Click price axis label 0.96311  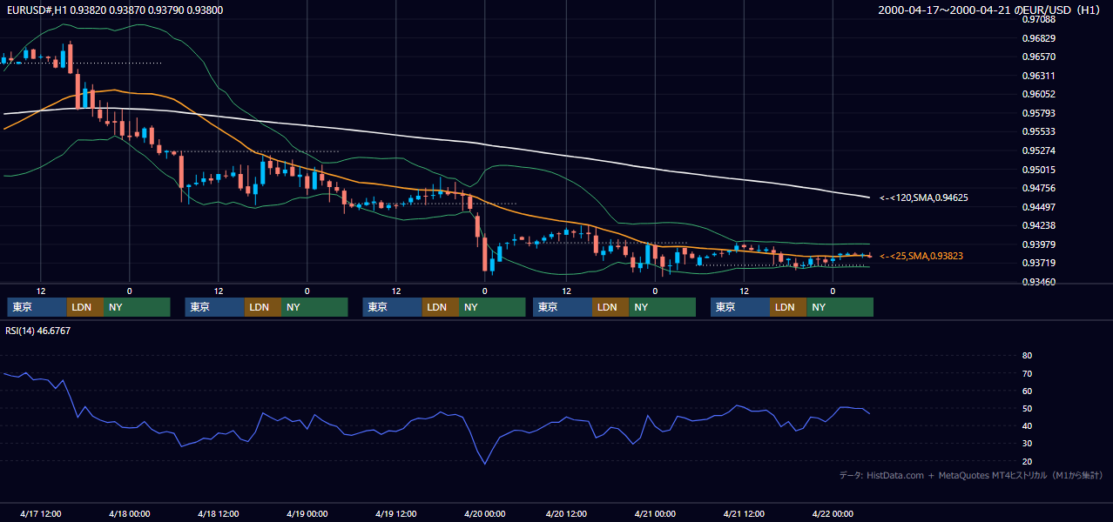click(x=1038, y=76)
